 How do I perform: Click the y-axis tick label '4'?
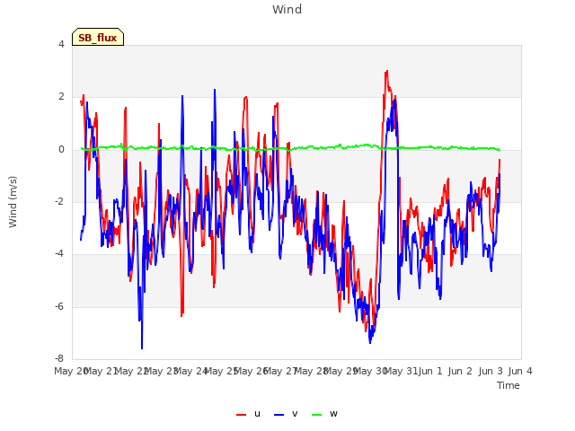(x=61, y=44)
